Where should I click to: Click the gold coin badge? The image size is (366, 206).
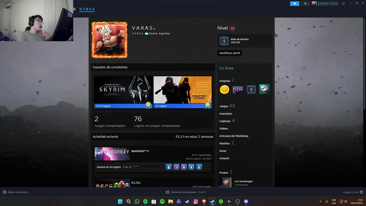pos(224,90)
